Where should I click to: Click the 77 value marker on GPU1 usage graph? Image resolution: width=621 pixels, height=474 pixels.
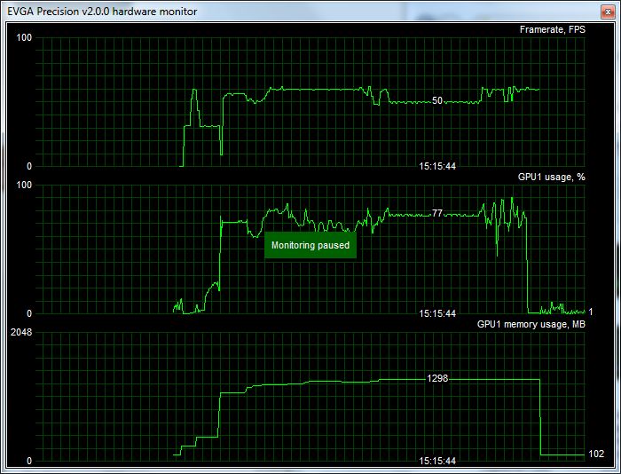click(x=437, y=214)
